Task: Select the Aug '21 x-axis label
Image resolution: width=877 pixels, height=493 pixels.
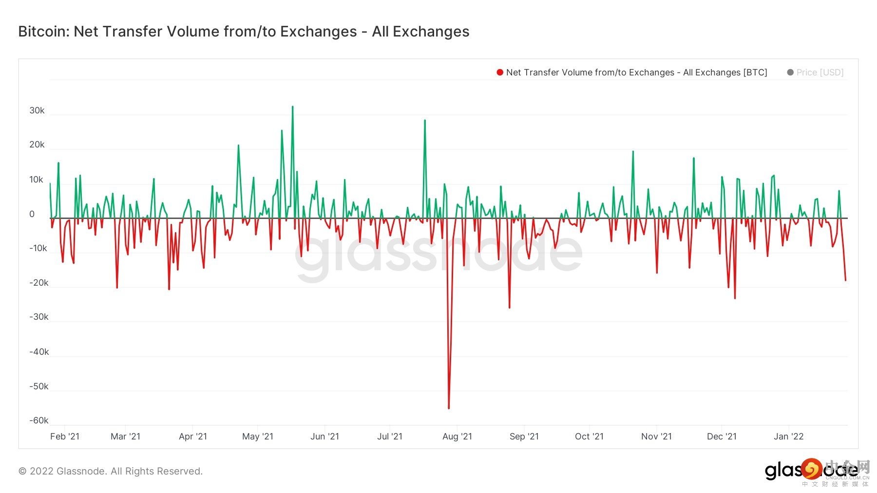Action: [457, 437]
